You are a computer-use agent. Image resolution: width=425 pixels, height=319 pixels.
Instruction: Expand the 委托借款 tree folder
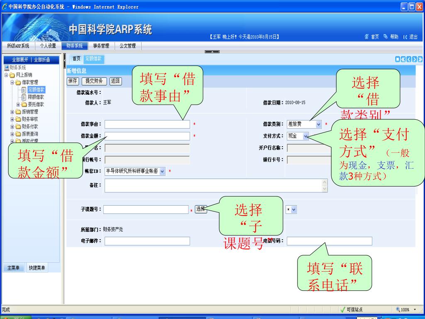(18, 104)
